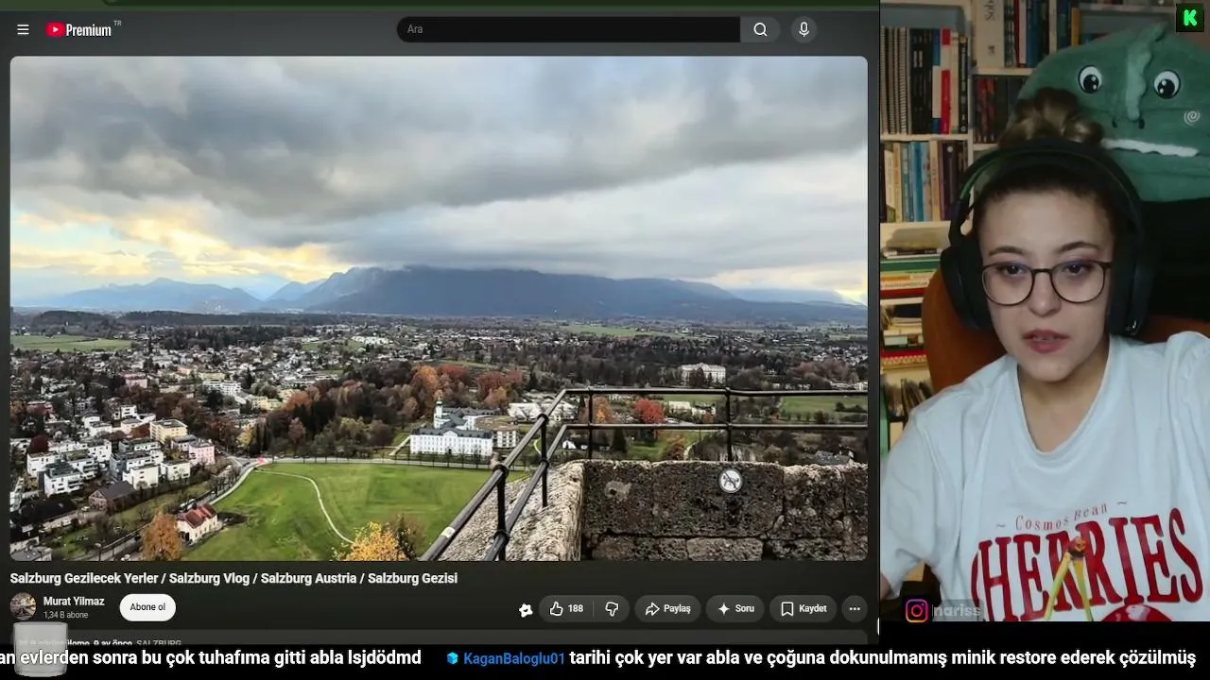Open the YouTube guide hamburger menu
The height and width of the screenshot is (680, 1210).
[x=23, y=29]
